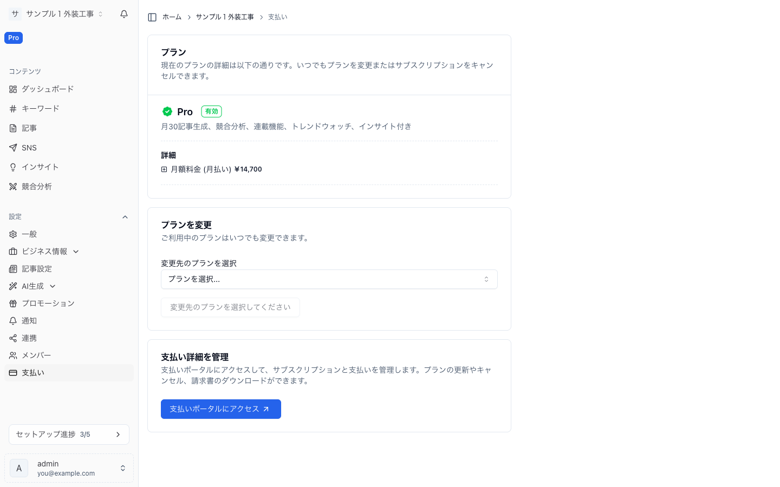Open 一般 settings item
This screenshot has height=487, width=780.
[x=69, y=234]
